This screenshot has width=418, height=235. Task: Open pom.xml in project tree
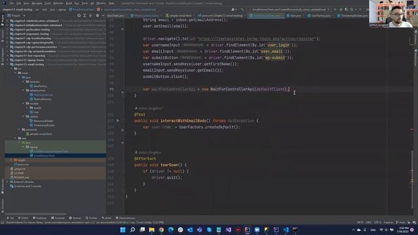coord(22,164)
